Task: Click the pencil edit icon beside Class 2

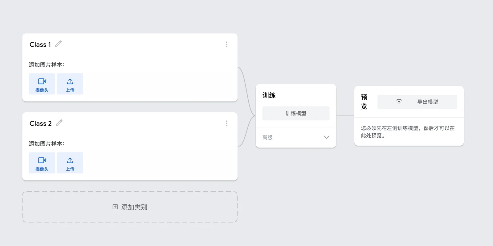Action: (59, 123)
